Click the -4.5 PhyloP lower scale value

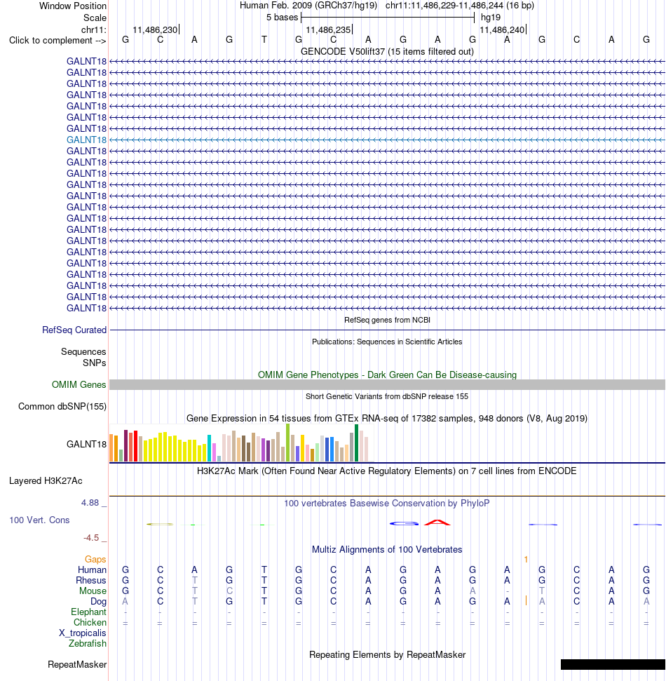coord(91,538)
